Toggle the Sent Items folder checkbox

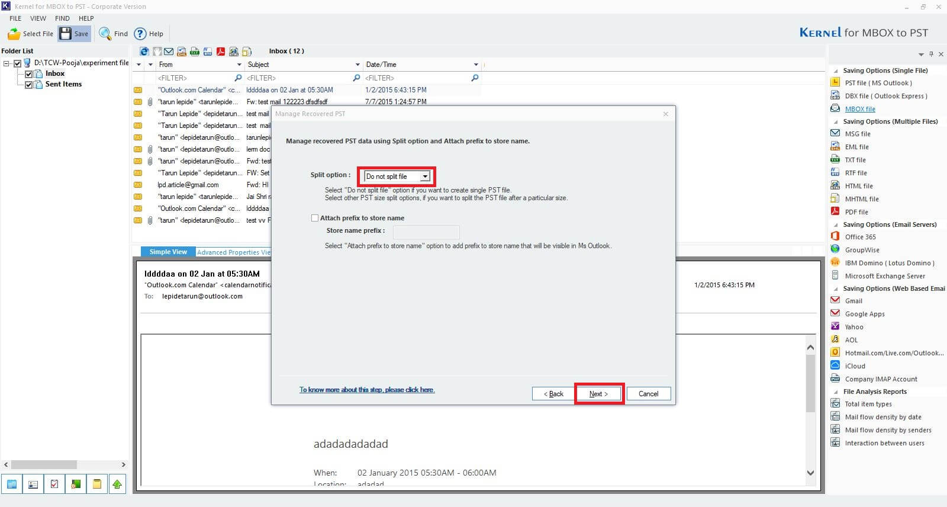(28, 85)
